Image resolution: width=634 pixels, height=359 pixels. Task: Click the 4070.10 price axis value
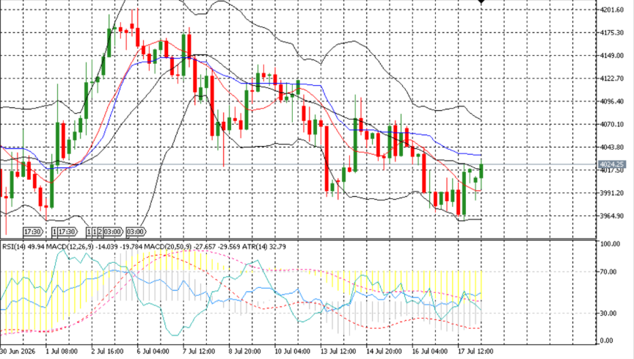tap(612, 124)
